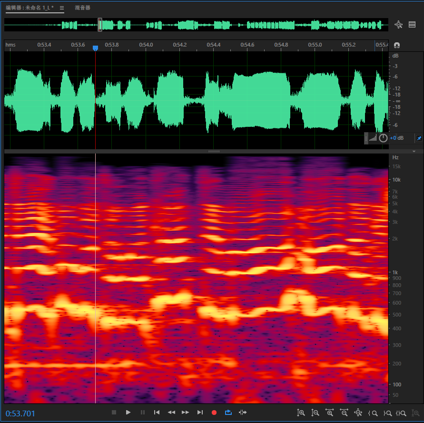Toggle snapping with the magnet icon
424x423 pixels.
coord(397,45)
